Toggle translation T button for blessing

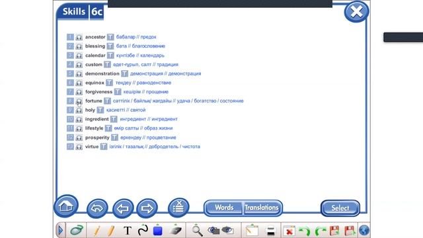(110, 46)
